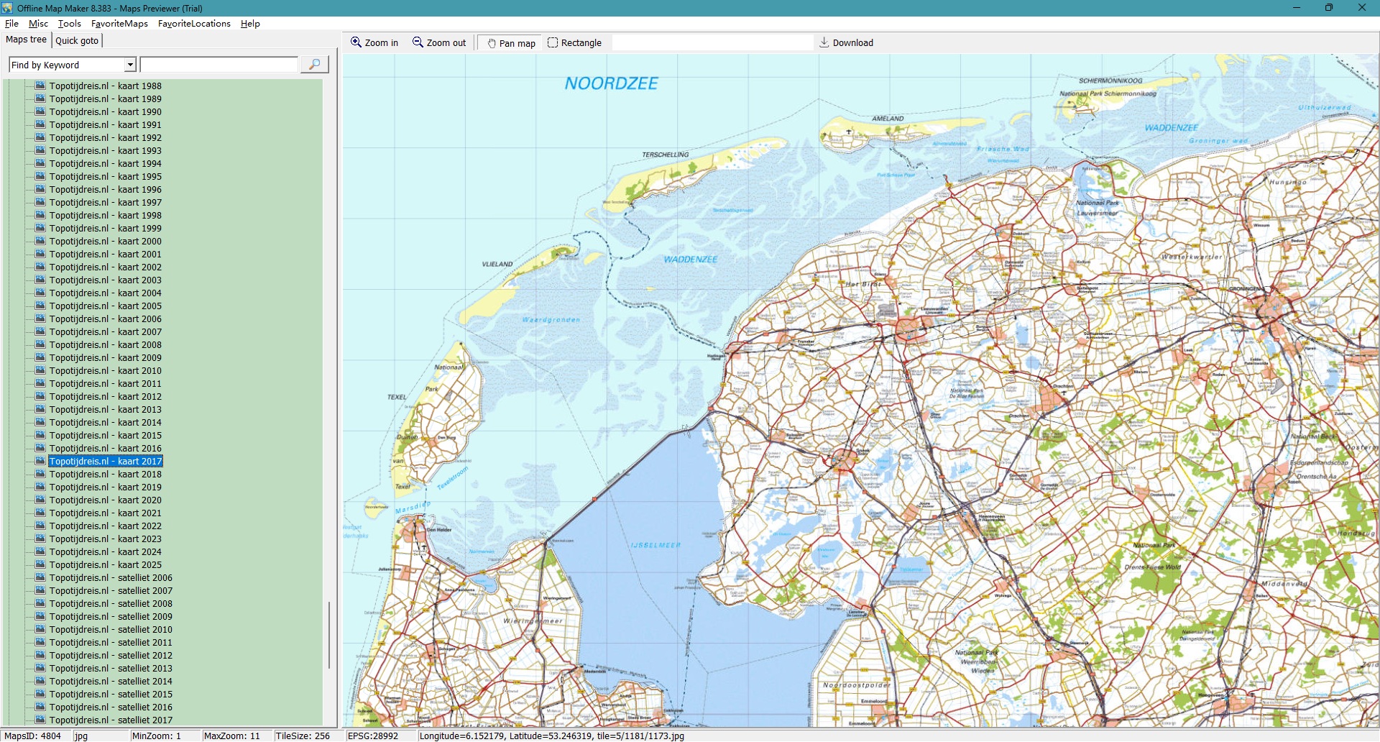Click the keyword search magnifier button
The image size is (1380, 742).
(x=314, y=65)
